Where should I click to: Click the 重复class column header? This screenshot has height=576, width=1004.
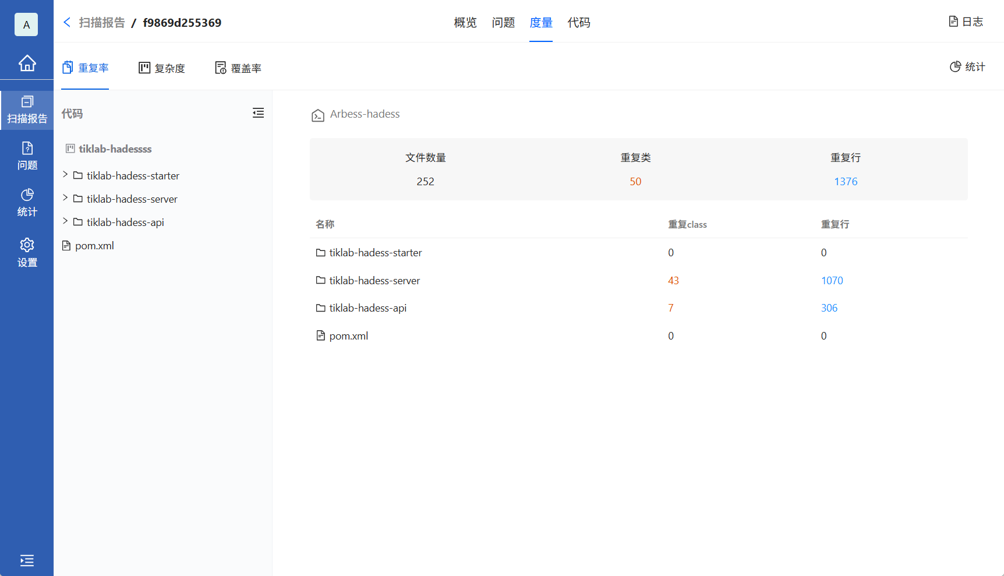point(687,224)
